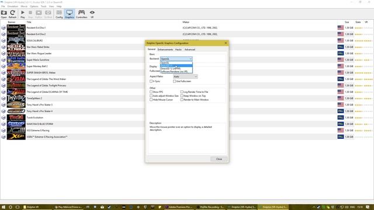The width and height of the screenshot is (374, 210).
Task: Switch to the Advanced tab
Action: [190, 50]
